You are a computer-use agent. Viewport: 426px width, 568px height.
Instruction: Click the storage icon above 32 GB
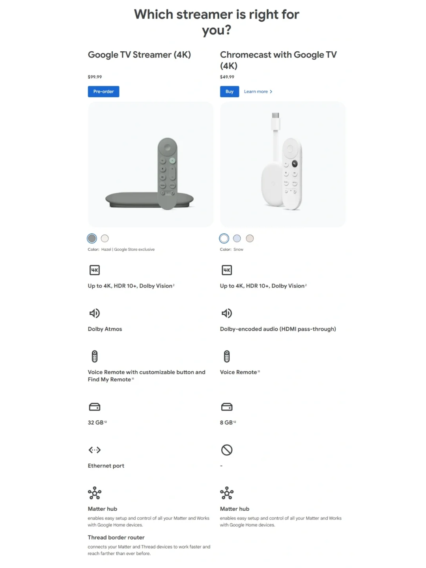[95, 407]
